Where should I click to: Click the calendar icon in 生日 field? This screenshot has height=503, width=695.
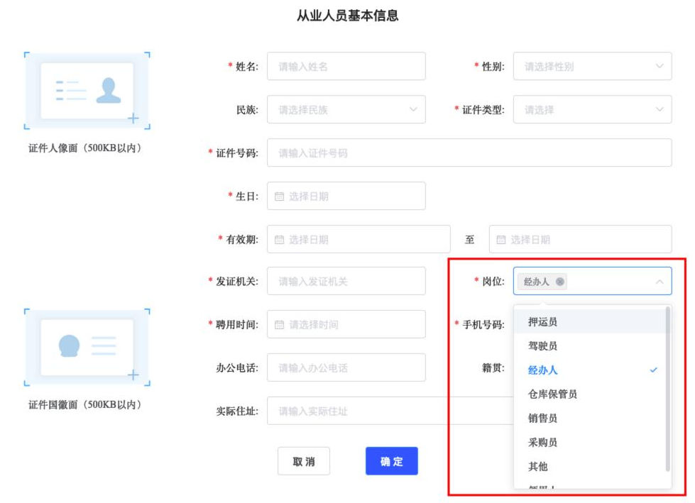(279, 197)
